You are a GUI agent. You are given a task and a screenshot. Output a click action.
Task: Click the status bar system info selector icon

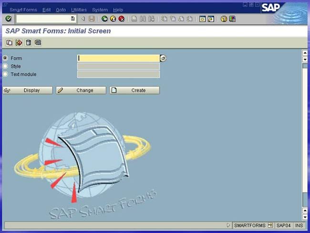pos(270,225)
